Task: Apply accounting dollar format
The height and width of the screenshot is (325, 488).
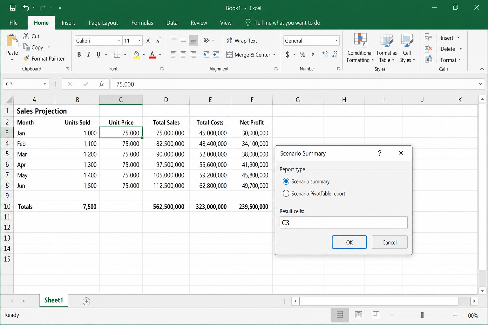Action: click(288, 55)
